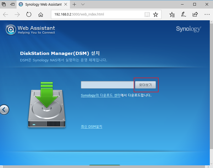
Task: Add the page to favorites via the star
Action: pos(155,15)
